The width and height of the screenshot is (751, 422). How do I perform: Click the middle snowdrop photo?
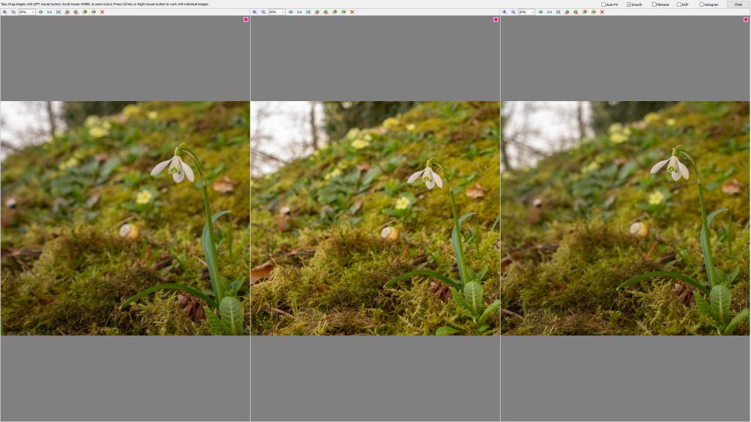pos(375,218)
